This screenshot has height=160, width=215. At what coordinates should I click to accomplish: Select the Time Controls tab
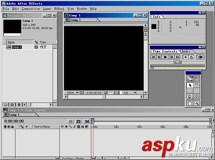coord(165,51)
